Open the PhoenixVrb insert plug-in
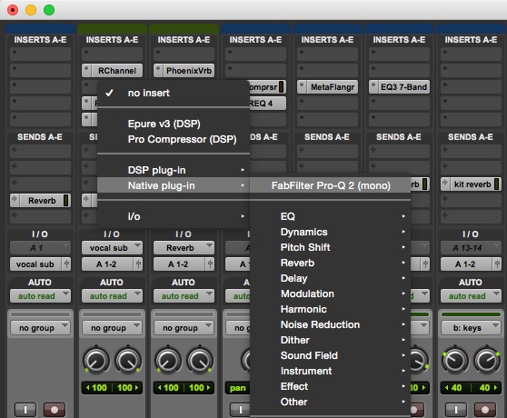The image size is (507, 418). pos(188,71)
